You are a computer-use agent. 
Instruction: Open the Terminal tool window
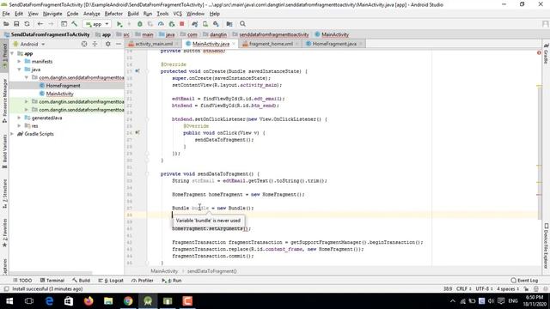[52, 281]
